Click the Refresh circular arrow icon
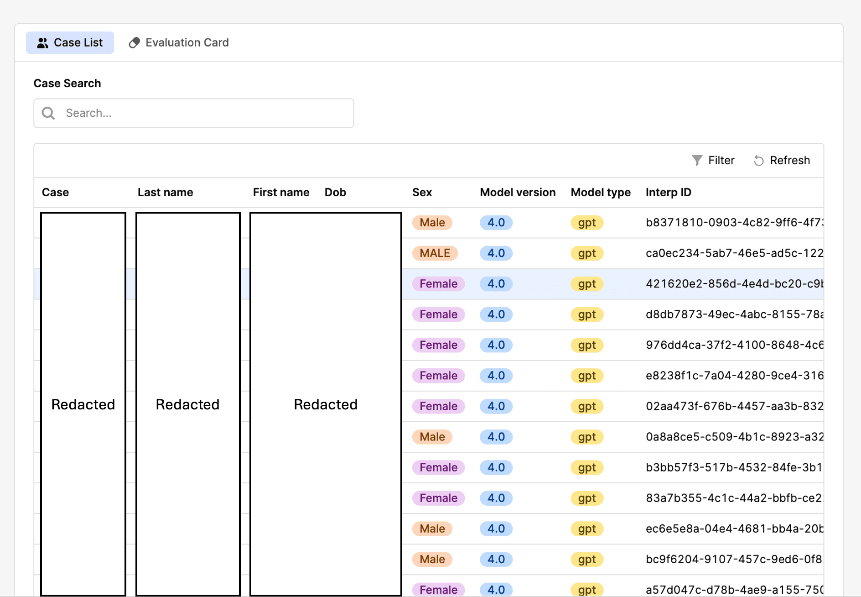The width and height of the screenshot is (861, 597). pyautogui.click(x=758, y=161)
